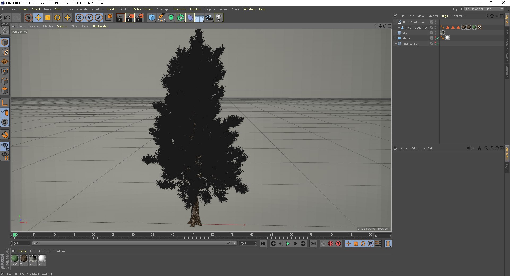Select the Trunk material thumbnail
This screenshot has width=510, height=276.
pos(24,260)
